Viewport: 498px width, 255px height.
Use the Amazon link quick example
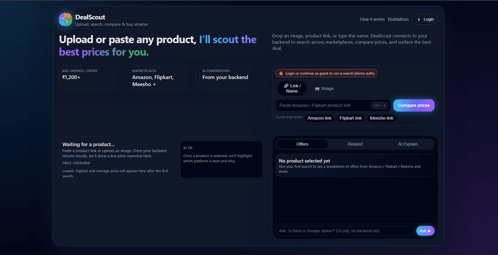point(320,119)
